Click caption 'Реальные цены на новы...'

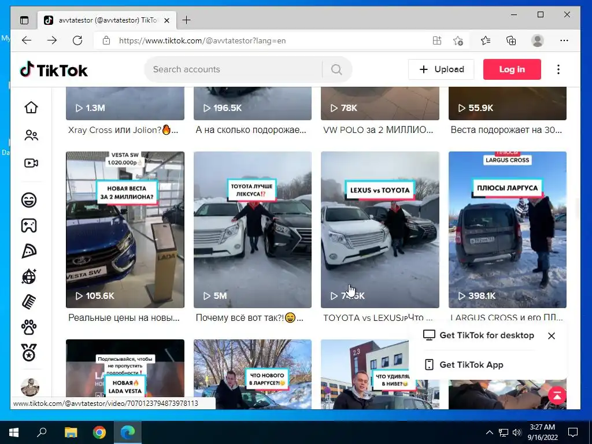tap(124, 318)
